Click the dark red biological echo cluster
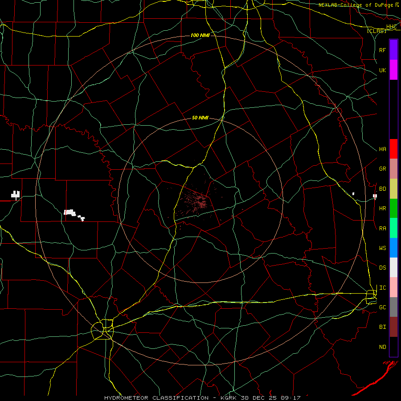 click(x=198, y=202)
